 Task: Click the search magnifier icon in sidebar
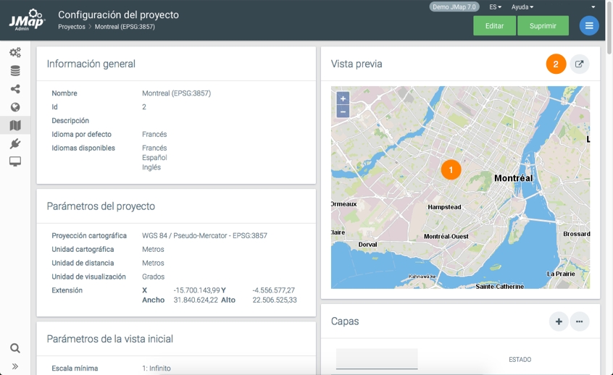pos(15,348)
